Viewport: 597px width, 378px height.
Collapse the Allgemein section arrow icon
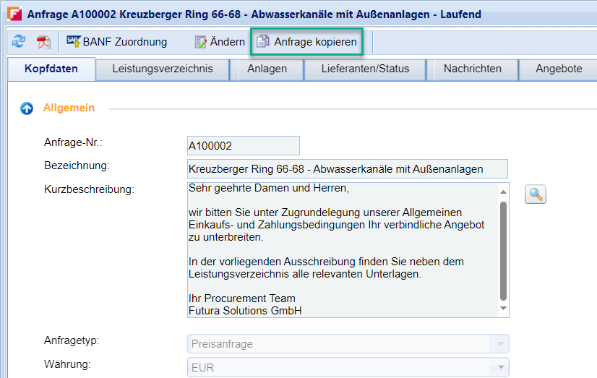27,108
